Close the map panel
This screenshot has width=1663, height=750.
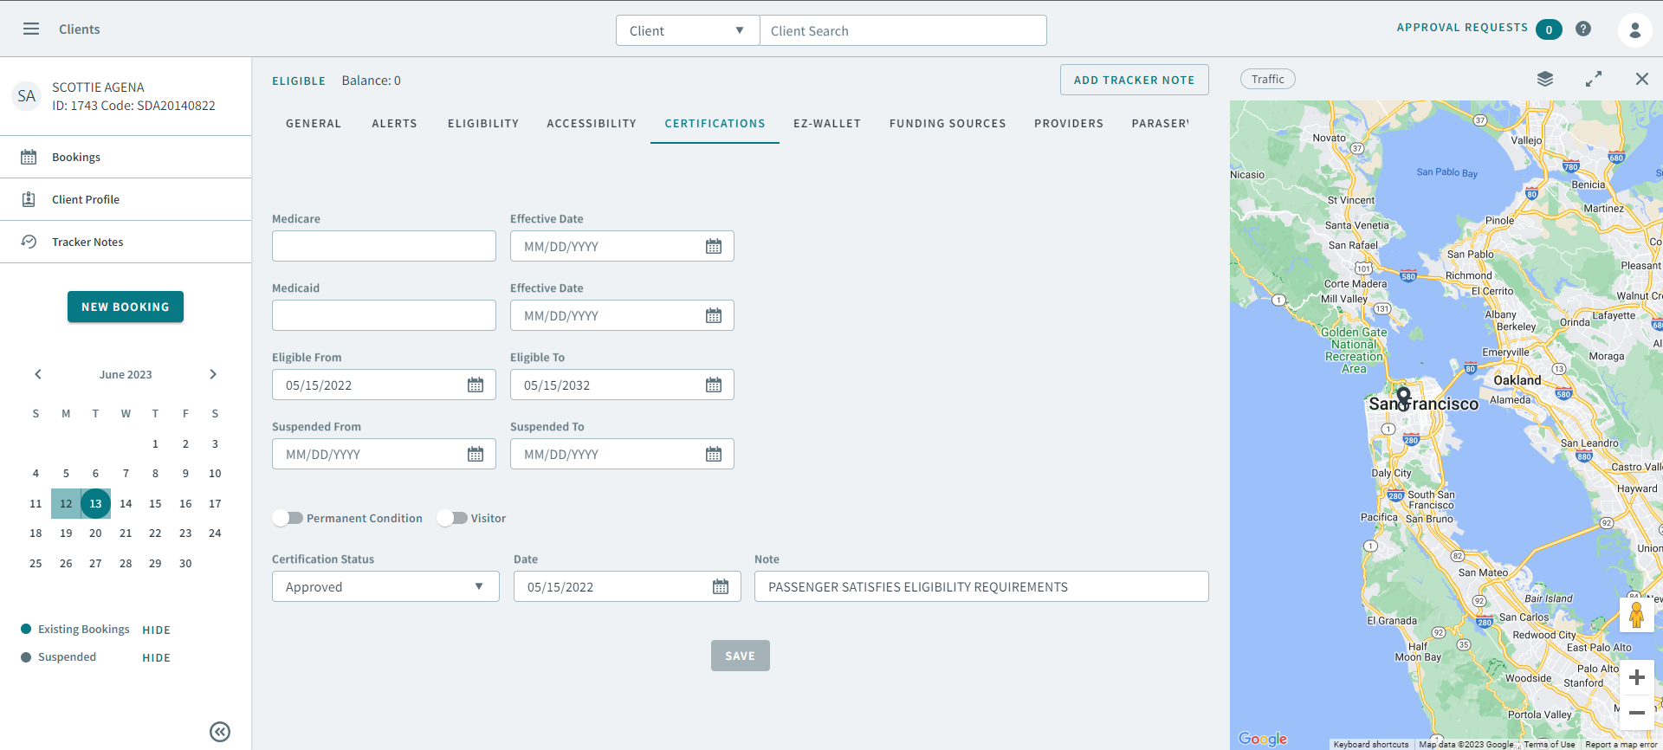tap(1642, 79)
